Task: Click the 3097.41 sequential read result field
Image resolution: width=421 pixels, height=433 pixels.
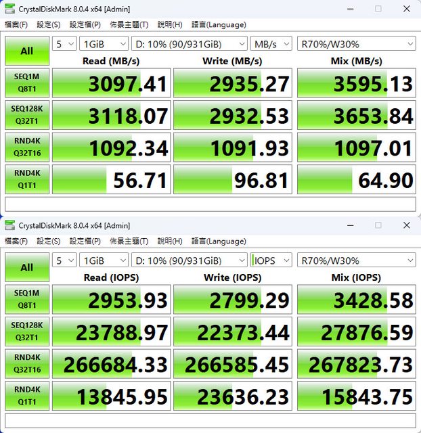Action: pyautogui.click(x=111, y=83)
